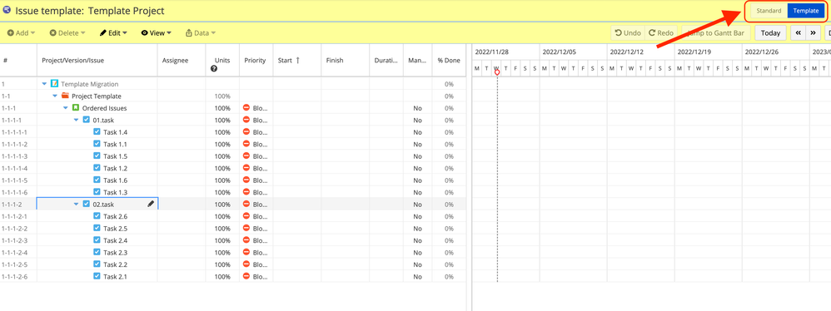831x311 pixels.
Task: Click the task type icon of Task 1.4
Action: (97, 131)
